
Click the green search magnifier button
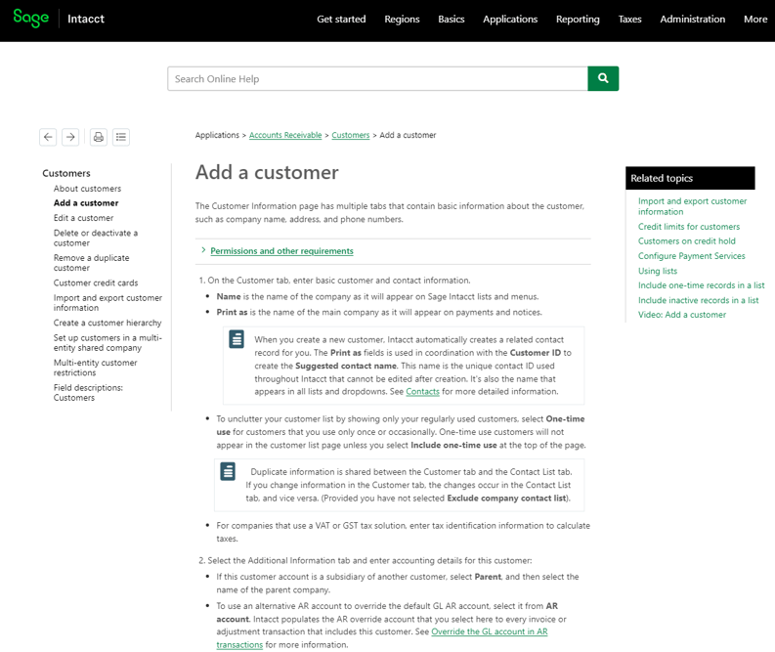click(603, 78)
